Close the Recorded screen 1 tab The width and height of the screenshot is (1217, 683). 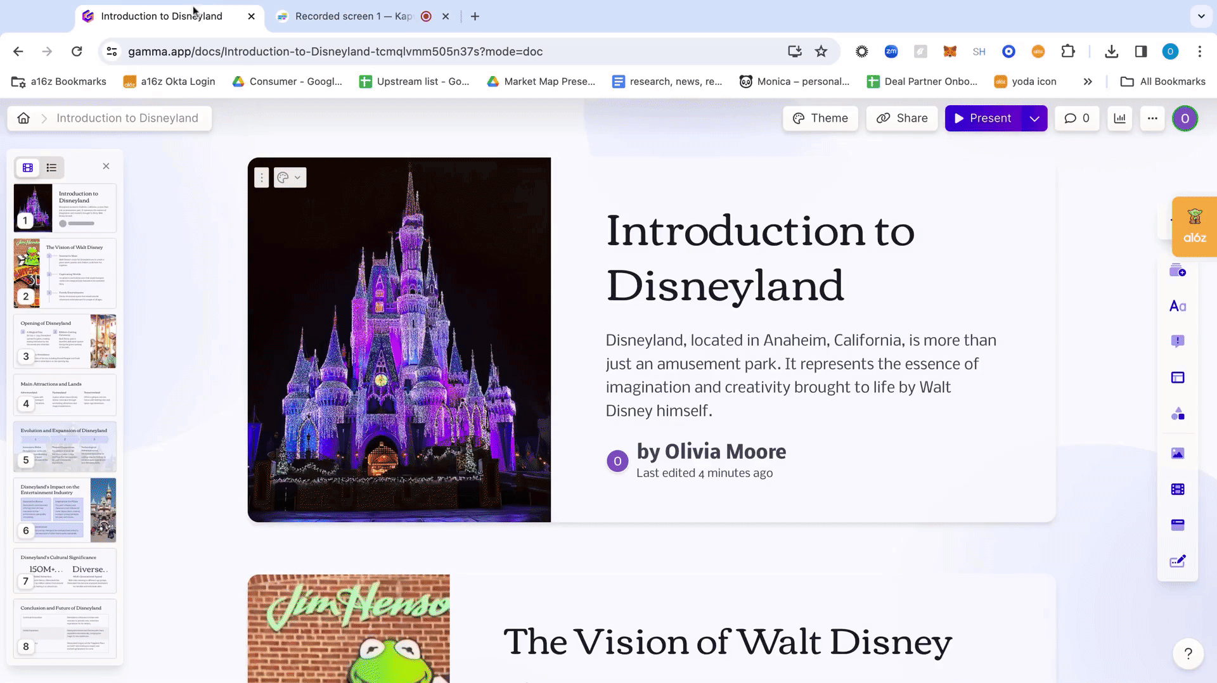(x=446, y=16)
